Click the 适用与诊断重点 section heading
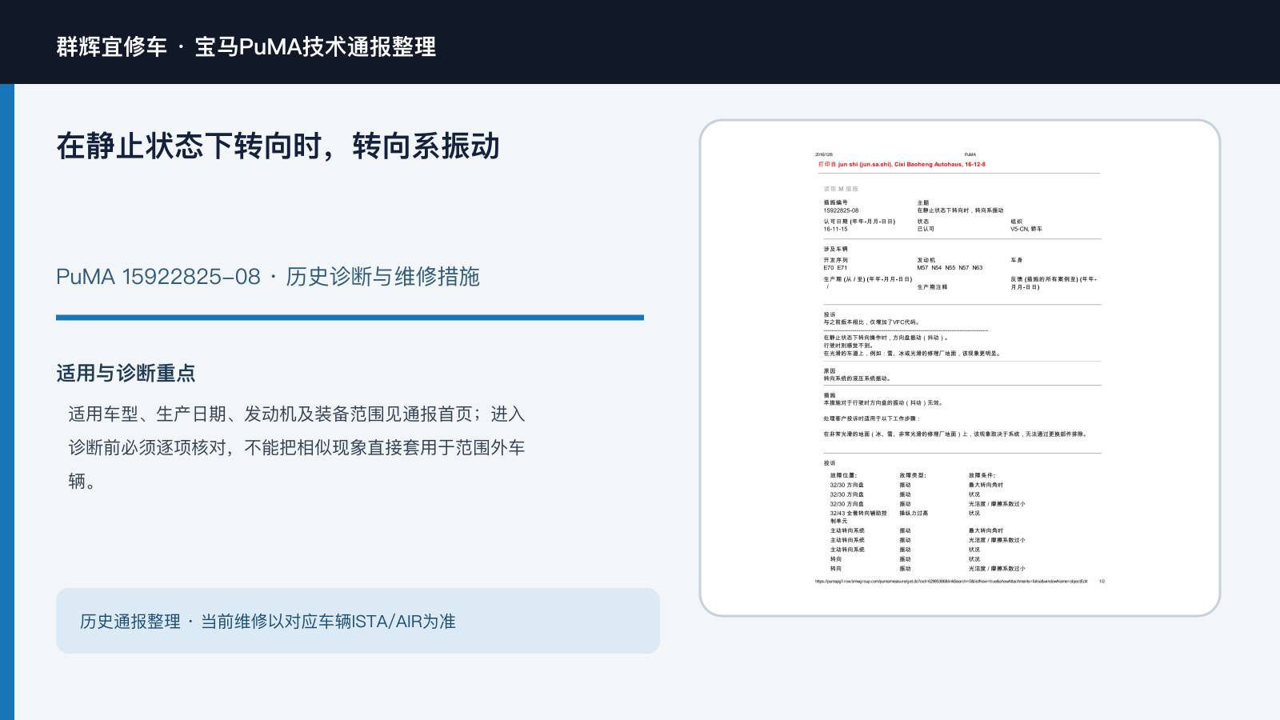The image size is (1280, 720). 126,373
